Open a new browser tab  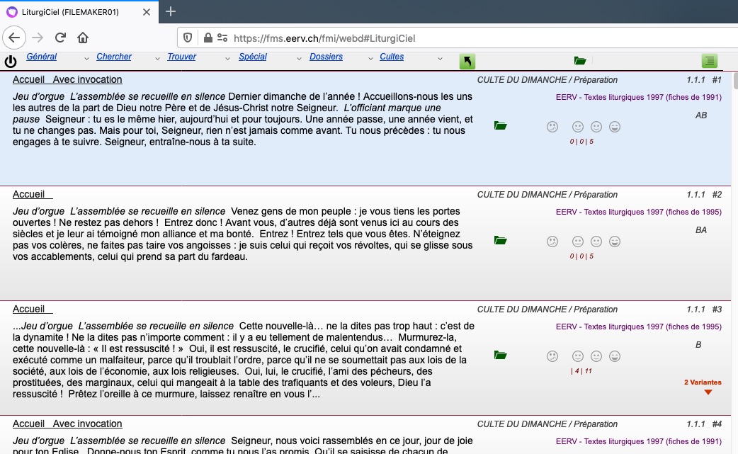(171, 11)
